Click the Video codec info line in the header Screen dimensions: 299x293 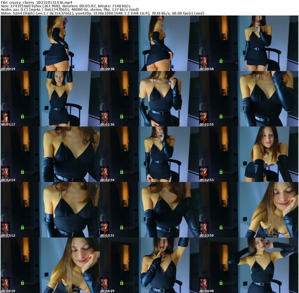pos(102,13)
